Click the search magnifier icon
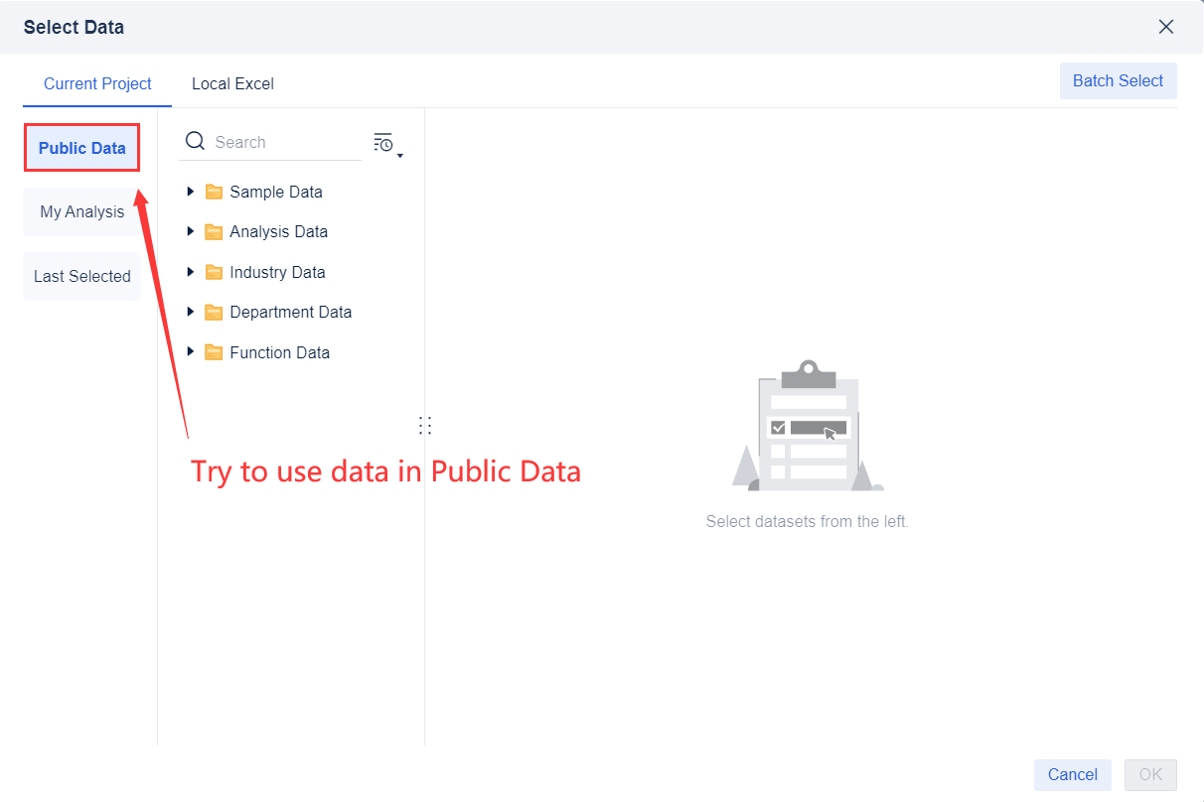The width and height of the screenshot is (1204, 802). pyautogui.click(x=195, y=141)
